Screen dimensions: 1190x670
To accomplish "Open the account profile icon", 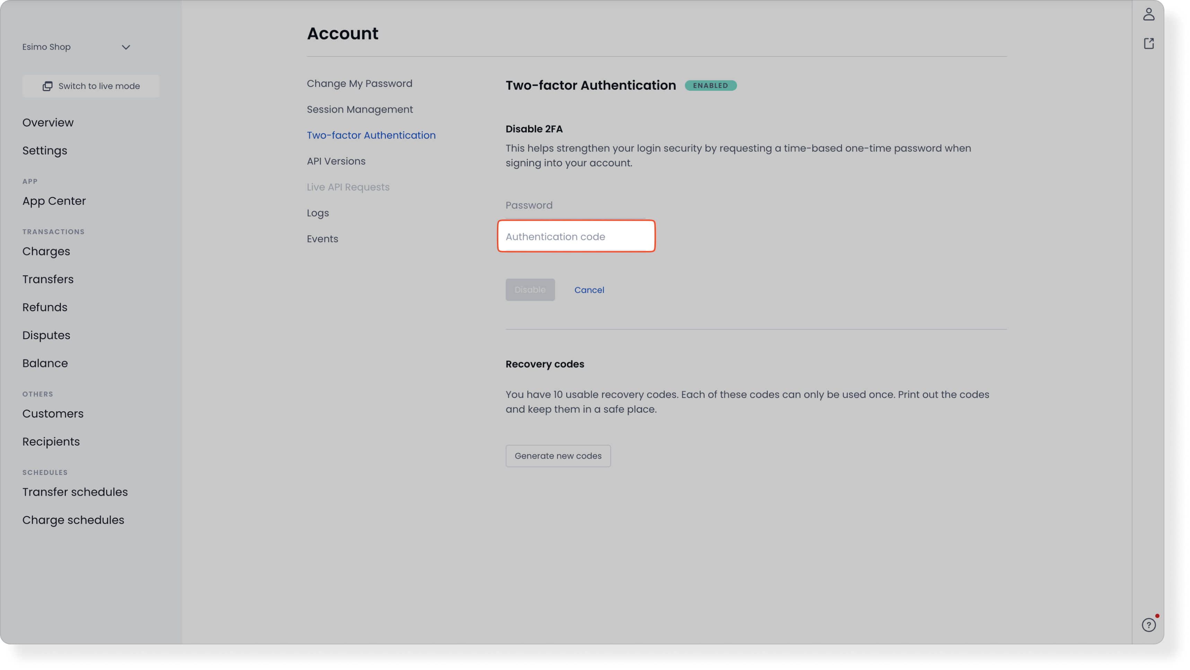I will click(1148, 14).
